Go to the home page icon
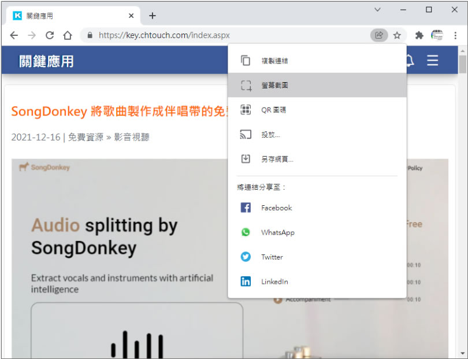 68,35
